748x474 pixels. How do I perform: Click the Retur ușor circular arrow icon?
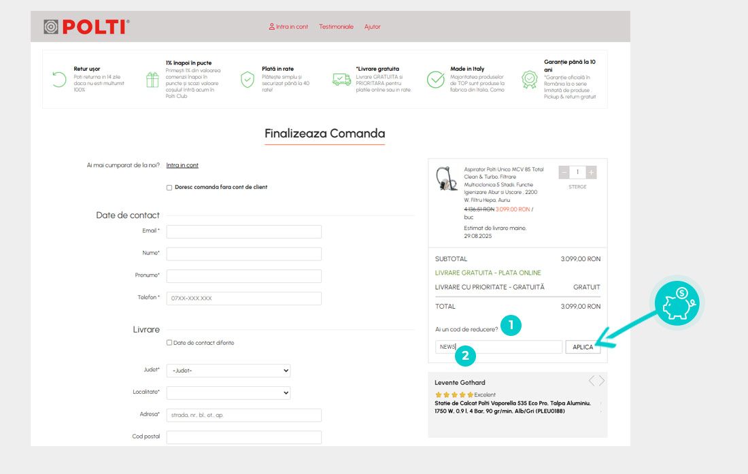[x=59, y=79]
